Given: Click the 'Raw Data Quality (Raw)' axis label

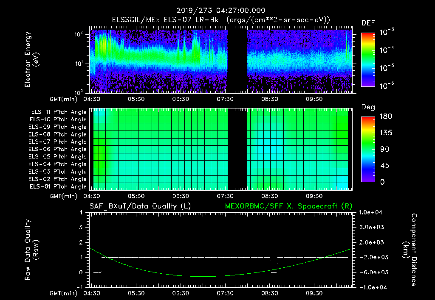Looking at the screenshot, I should click(x=31, y=250).
